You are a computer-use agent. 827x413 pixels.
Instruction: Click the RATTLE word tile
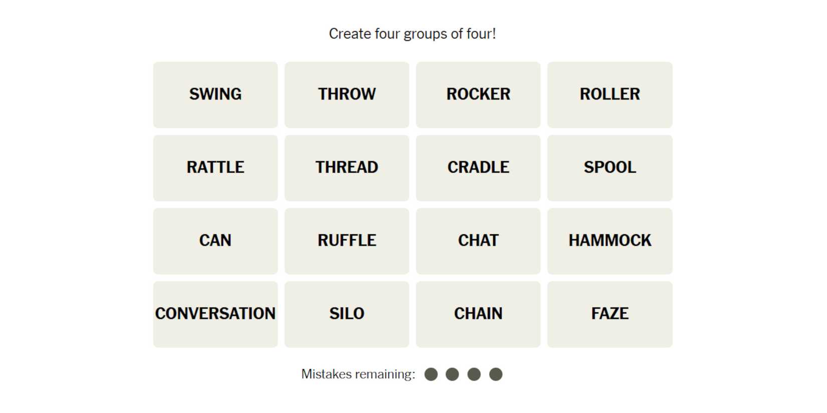click(x=215, y=168)
